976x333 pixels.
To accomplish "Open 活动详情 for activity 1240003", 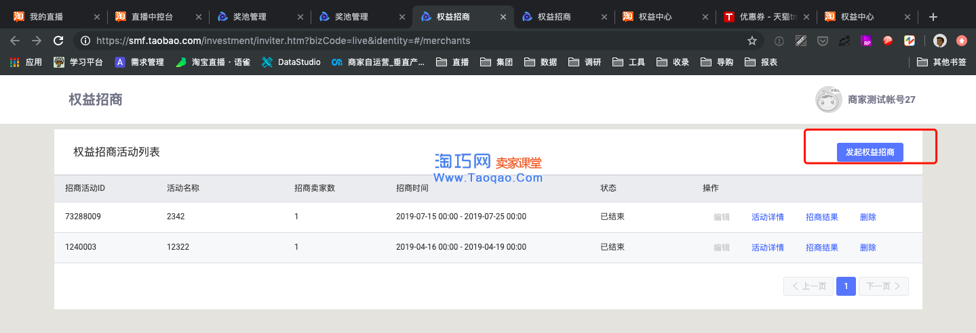I will point(768,248).
